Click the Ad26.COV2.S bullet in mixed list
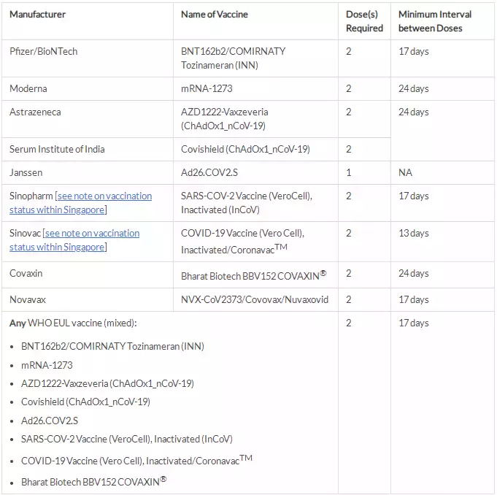 coord(50,421)
